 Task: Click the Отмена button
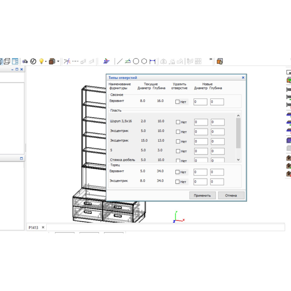[x=231, y=196]
